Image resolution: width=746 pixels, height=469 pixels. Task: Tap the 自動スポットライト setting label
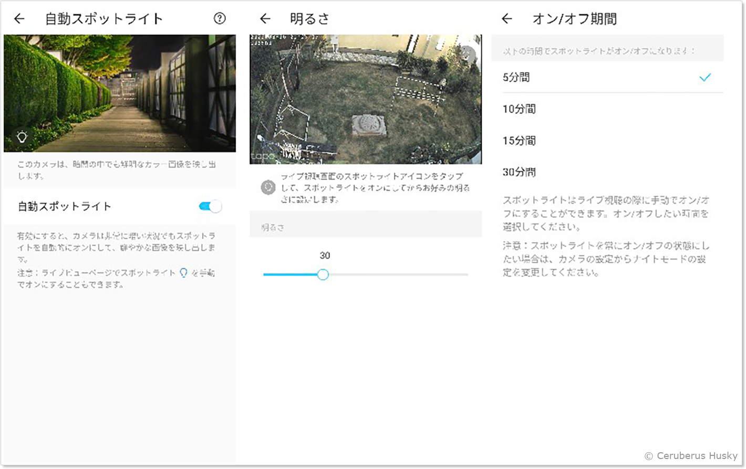pos(65,206)
